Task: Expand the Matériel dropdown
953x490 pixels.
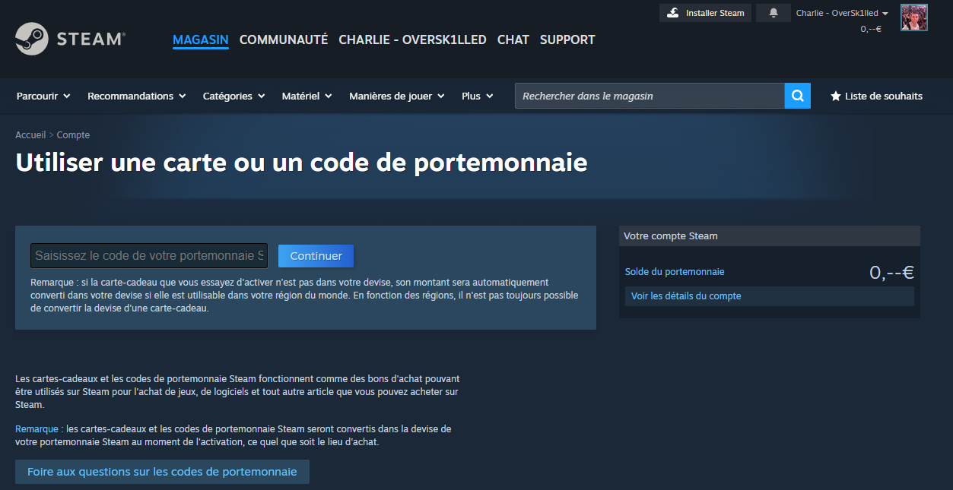Action: click(x=307, y=96)
